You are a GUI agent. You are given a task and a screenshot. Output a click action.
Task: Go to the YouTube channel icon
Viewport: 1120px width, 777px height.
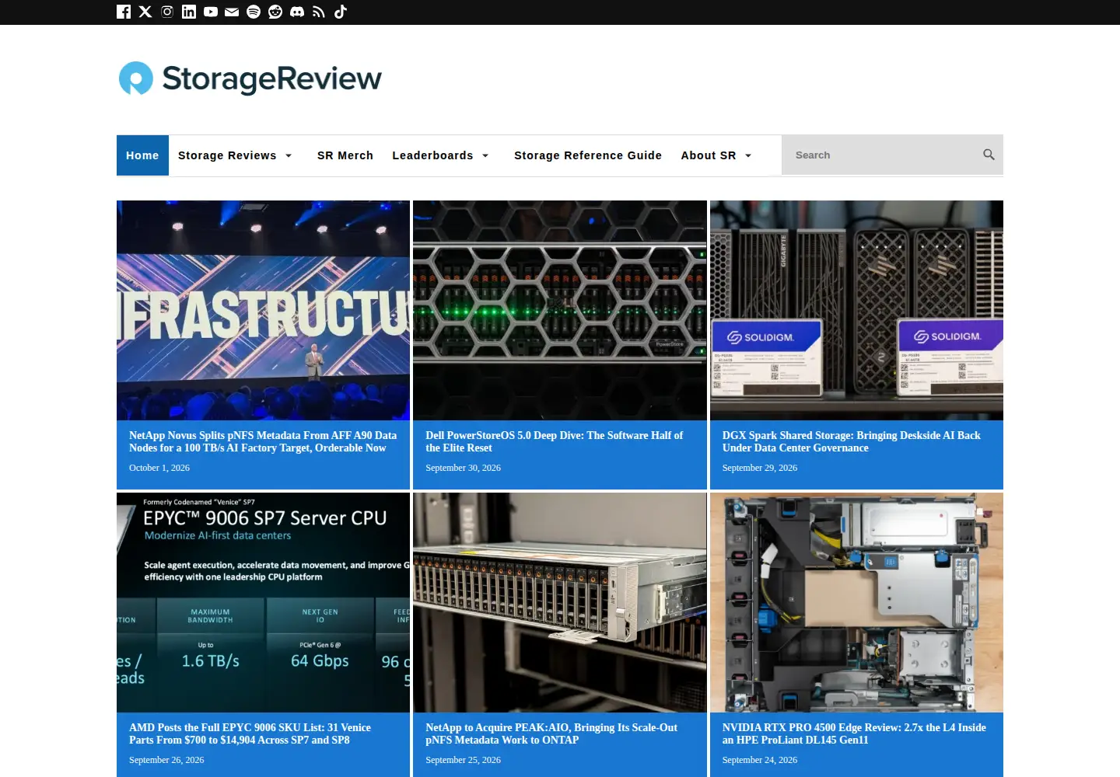[x=211, y=12]
